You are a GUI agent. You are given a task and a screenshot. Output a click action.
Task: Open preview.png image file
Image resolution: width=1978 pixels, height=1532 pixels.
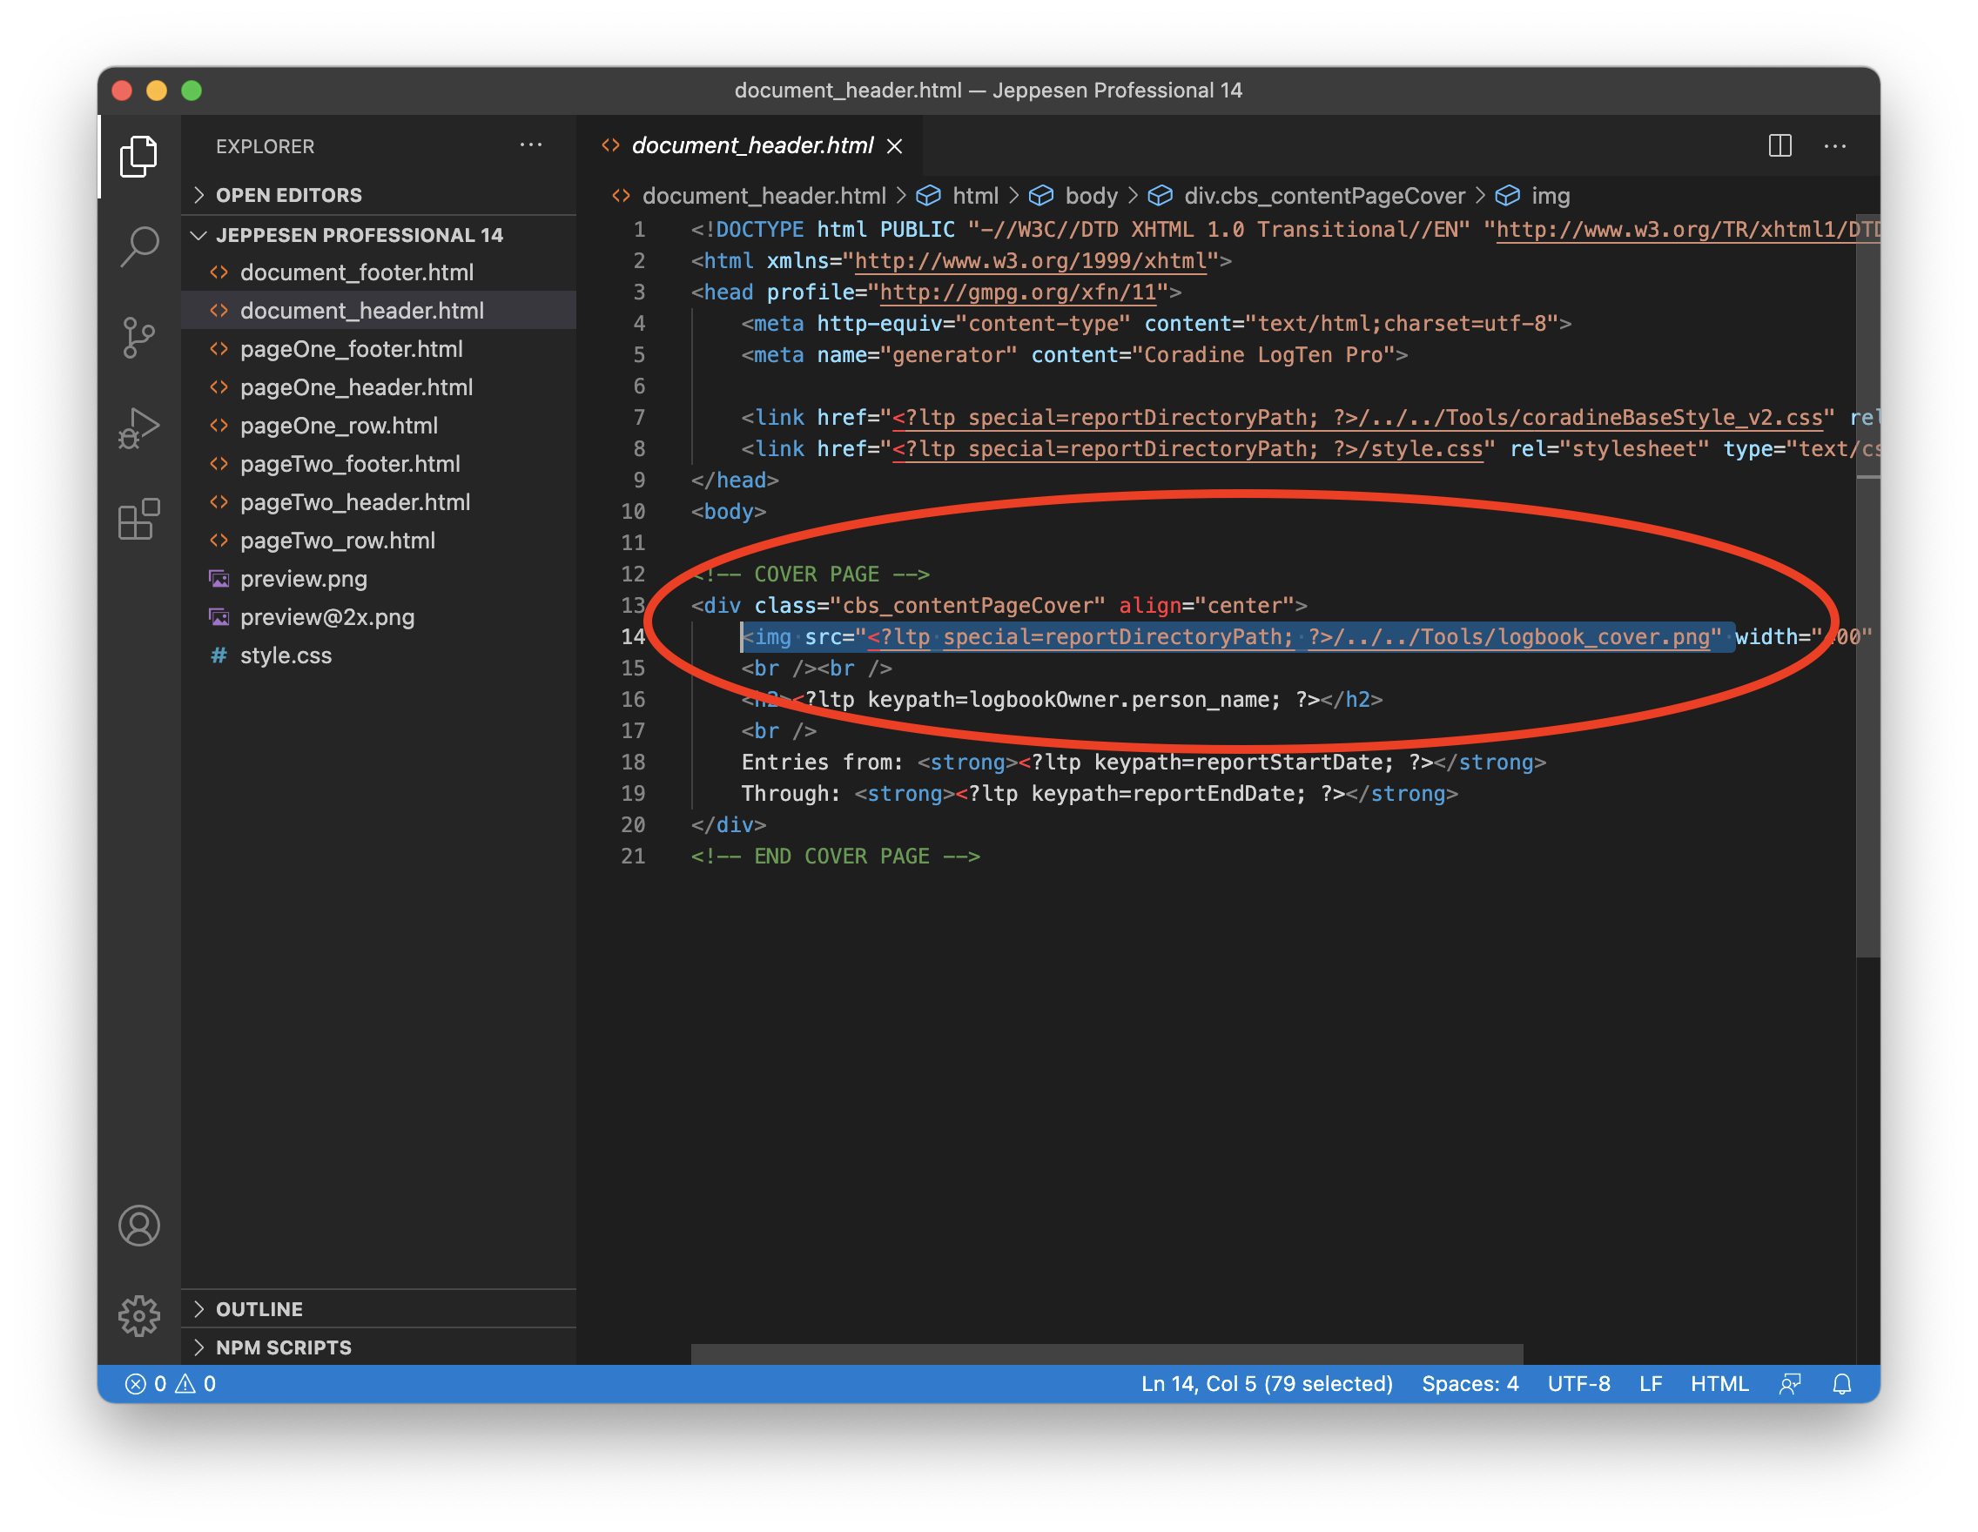[x=379, y=578]
